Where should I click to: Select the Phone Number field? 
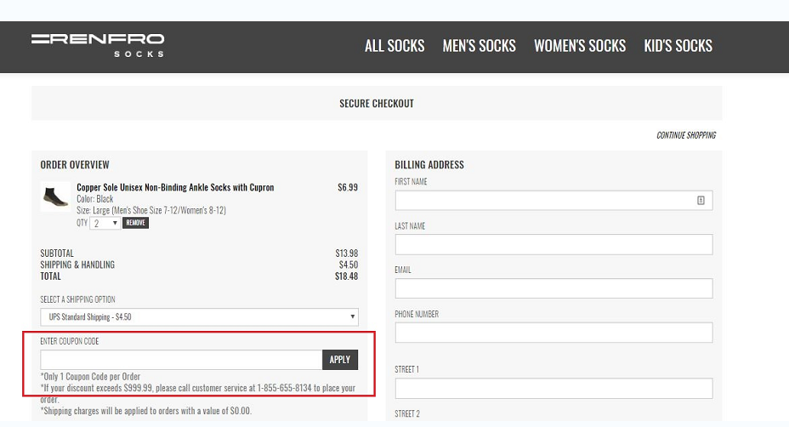(x=553, y=333)
